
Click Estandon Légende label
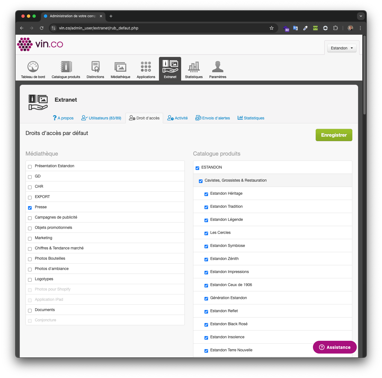[226, 219]
